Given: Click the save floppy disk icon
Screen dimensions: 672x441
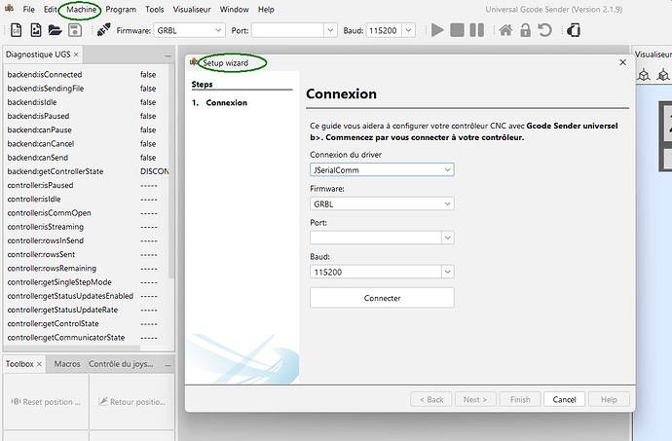Looking at the screenshot, I should tap(75, 30).
